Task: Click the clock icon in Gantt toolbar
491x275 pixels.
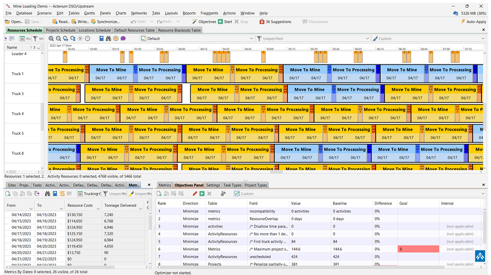Action: click(87, 39)
